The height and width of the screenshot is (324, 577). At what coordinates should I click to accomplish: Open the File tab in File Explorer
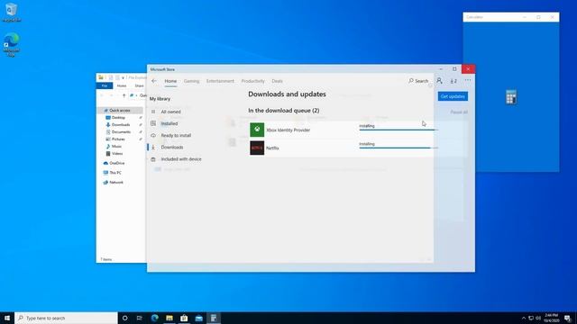point(105,85)
